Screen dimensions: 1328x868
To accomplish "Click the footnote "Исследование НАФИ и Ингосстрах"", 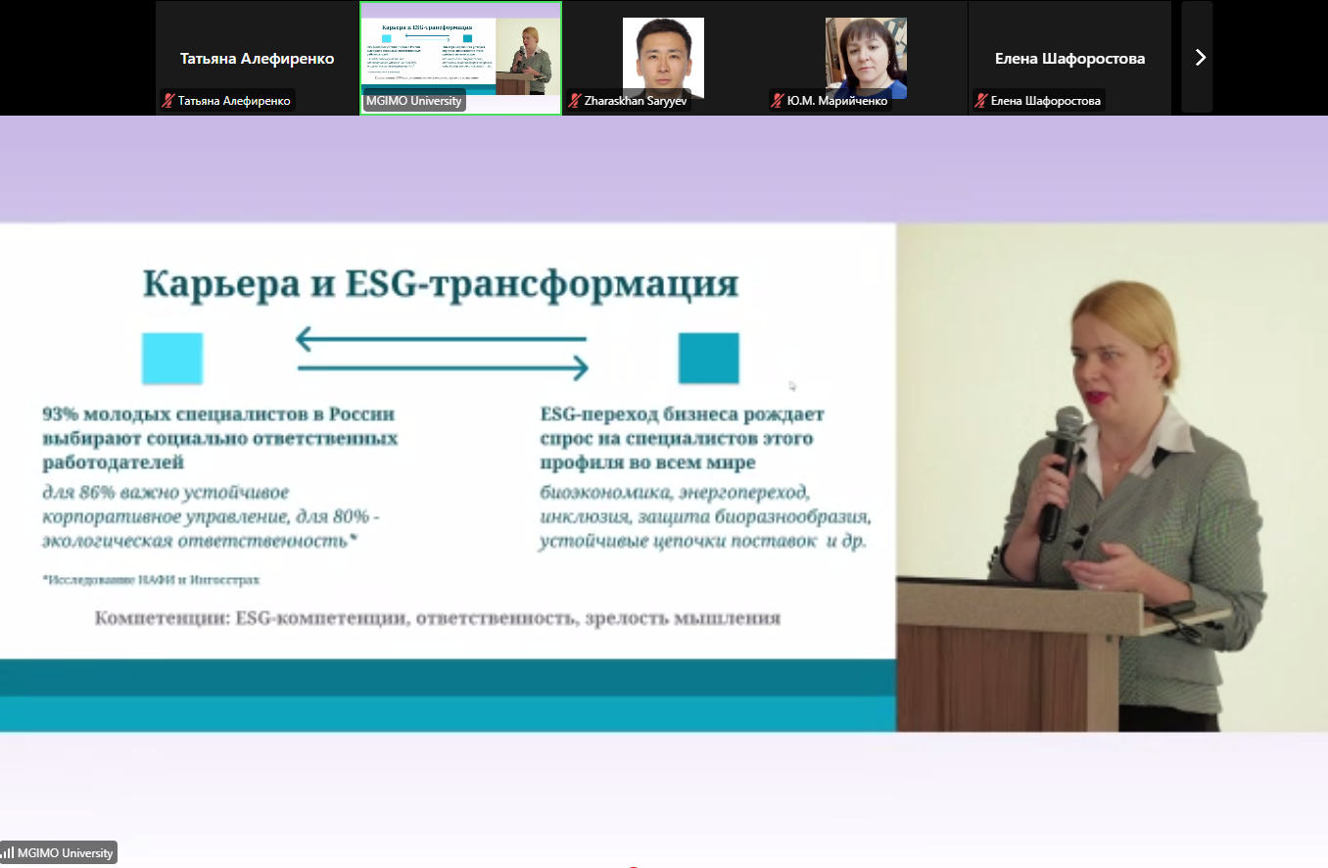I will pyautogui.click(x=151, y=580).
